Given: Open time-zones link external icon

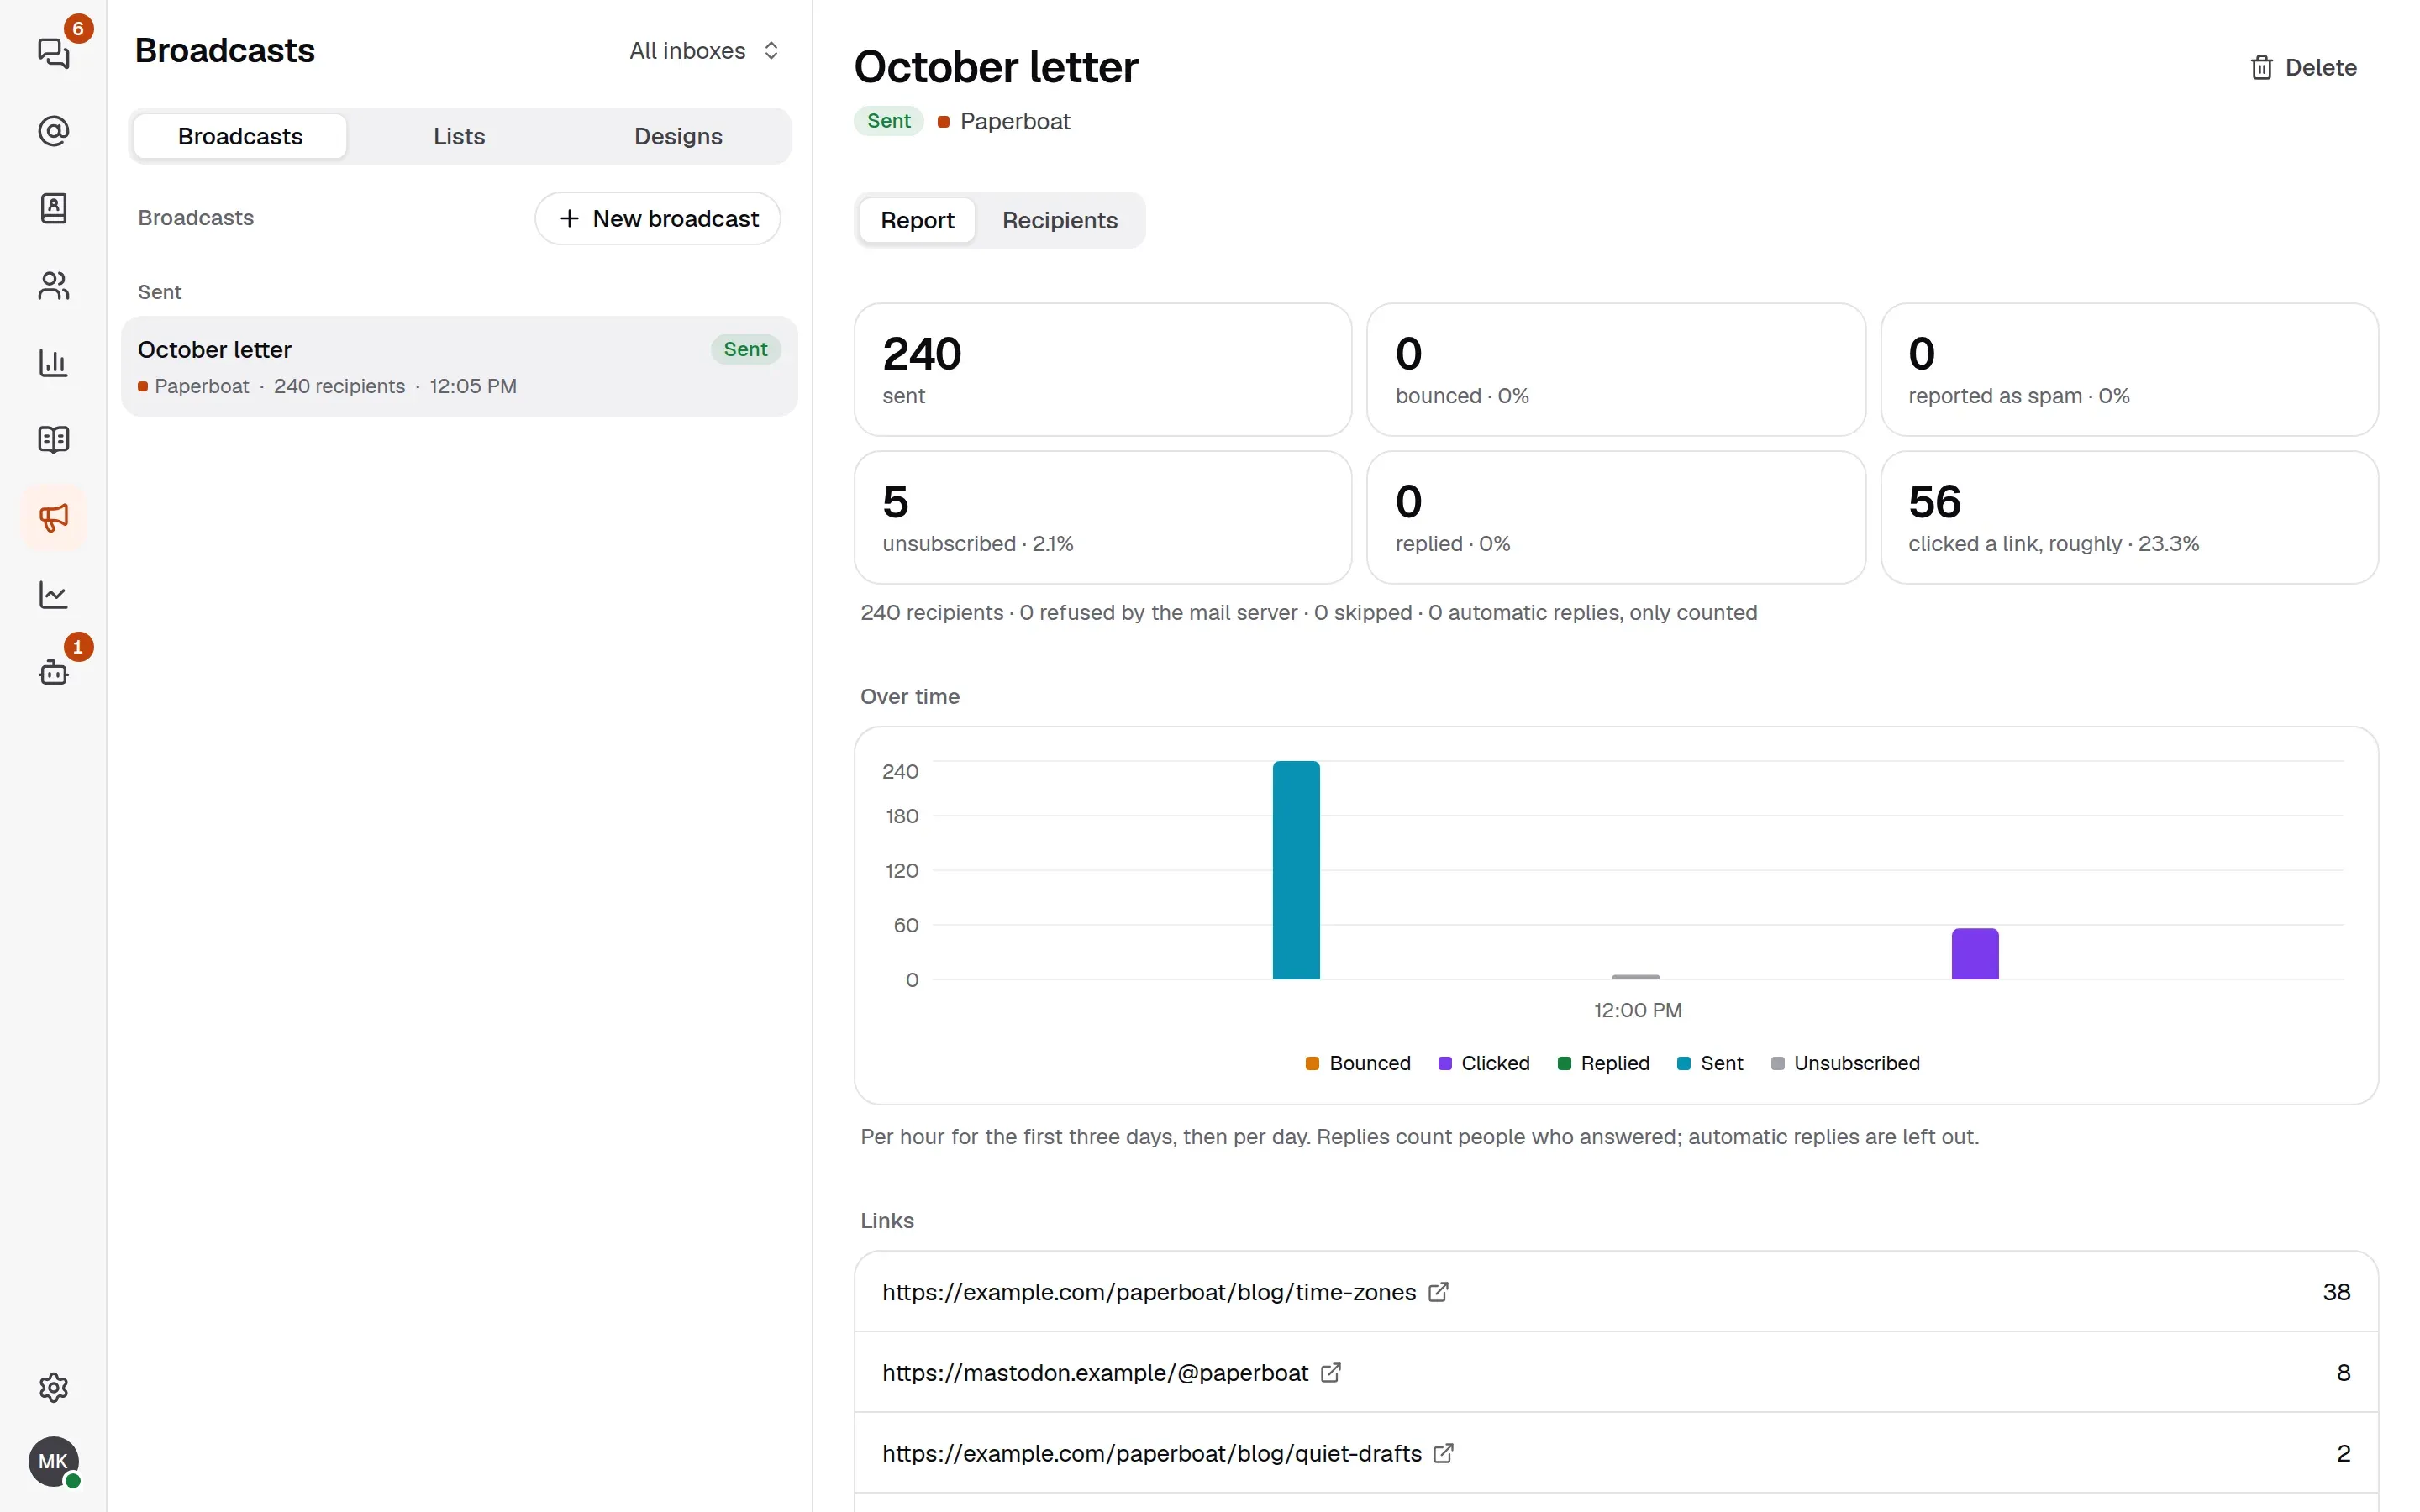Looking at the screenshot, I should click(x=1438, y=1292).
